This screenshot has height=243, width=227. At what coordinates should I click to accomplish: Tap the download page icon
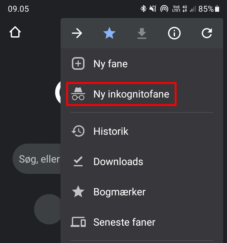point(142,33)
